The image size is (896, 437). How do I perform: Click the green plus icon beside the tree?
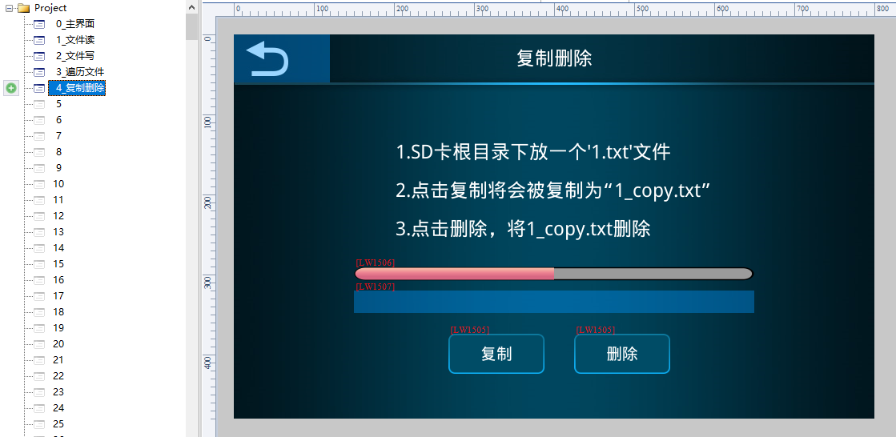[11, 88]
